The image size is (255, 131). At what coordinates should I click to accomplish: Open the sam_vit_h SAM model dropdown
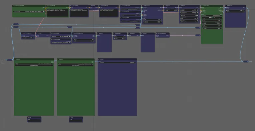[x=61, y=37]
